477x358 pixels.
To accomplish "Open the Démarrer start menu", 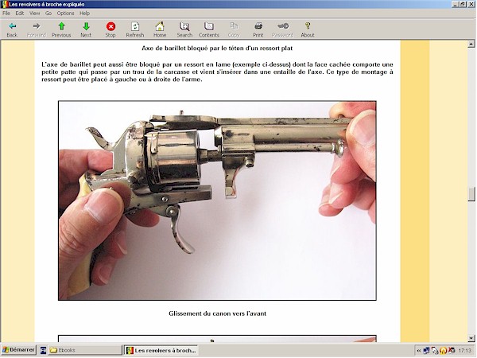I will (x=18, y=350).
